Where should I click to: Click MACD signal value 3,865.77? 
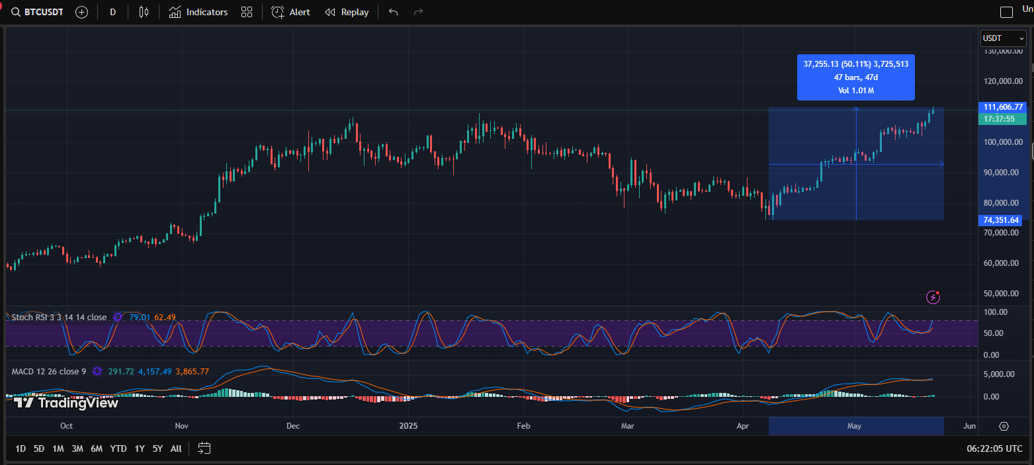click(x=192, y=372)
